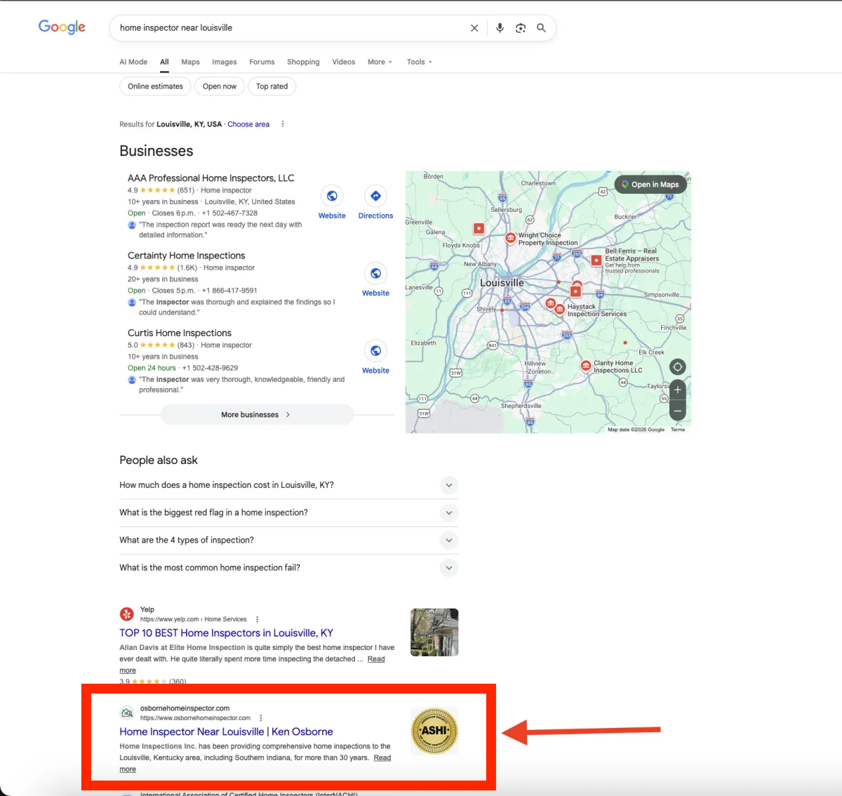Expand 'How much does a home inspection cost' question
The width and height of the screenshot is (842, 796).
[x=448, y=485]
